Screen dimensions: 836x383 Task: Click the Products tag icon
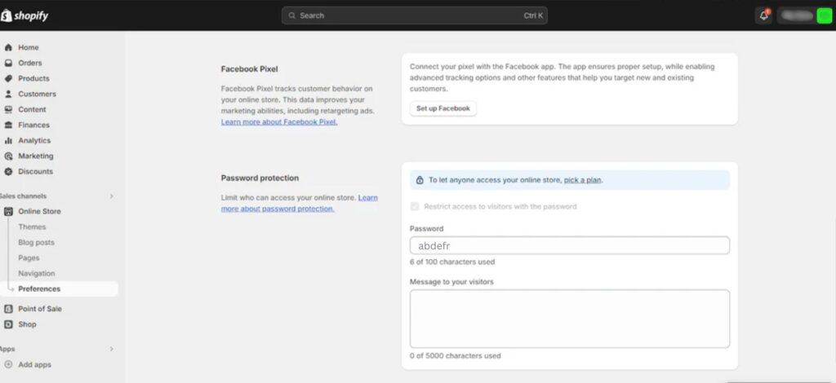point(9,78)
